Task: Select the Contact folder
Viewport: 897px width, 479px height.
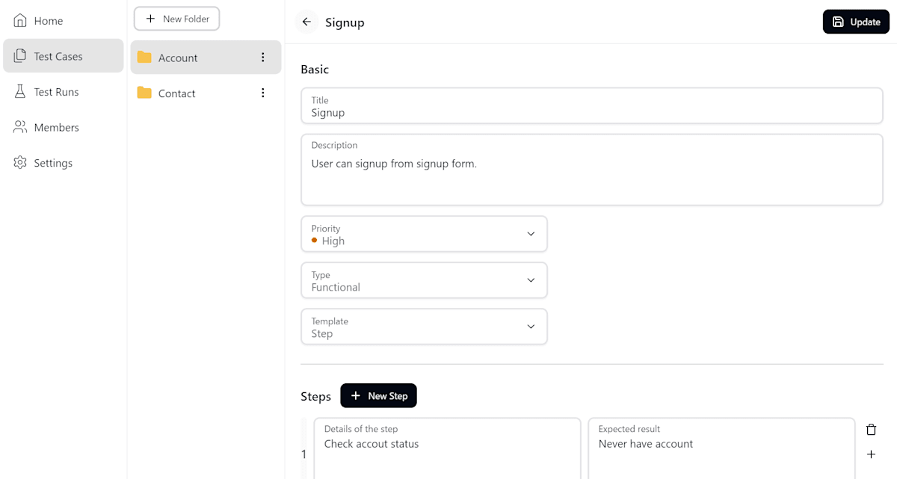Action: (206, 93)
